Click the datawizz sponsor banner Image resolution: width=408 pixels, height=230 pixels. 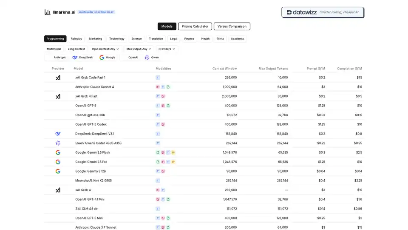323,12
